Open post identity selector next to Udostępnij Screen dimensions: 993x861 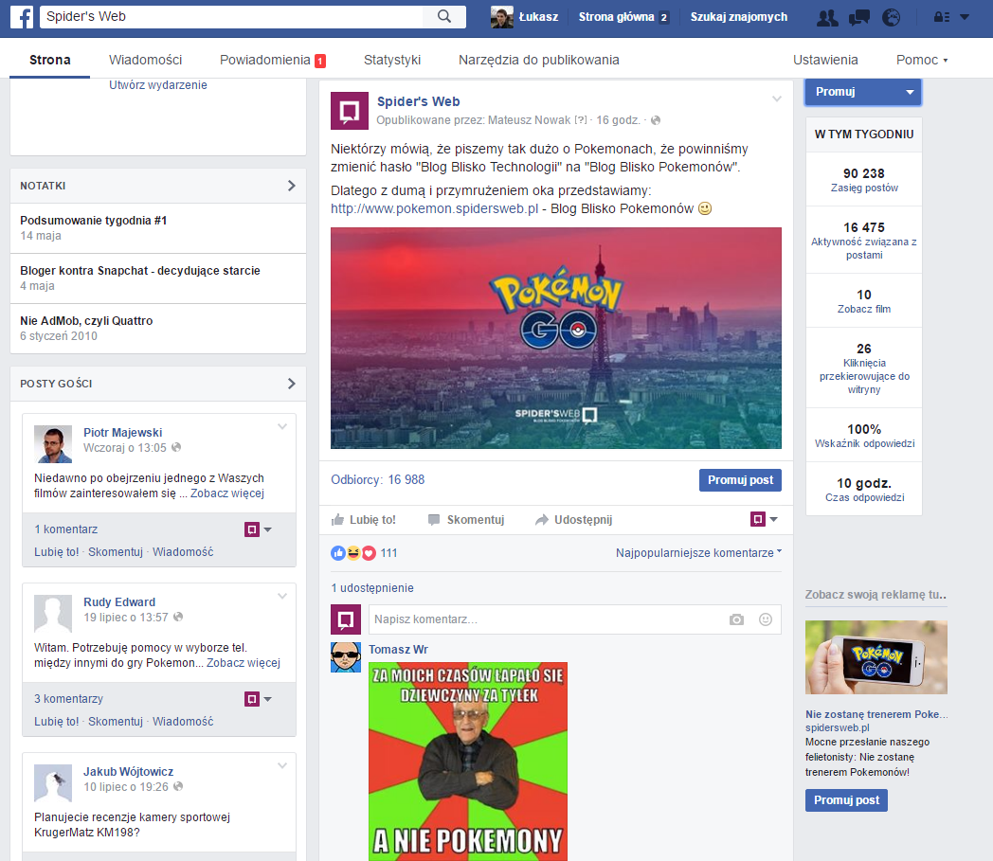[x=764, y=519]
